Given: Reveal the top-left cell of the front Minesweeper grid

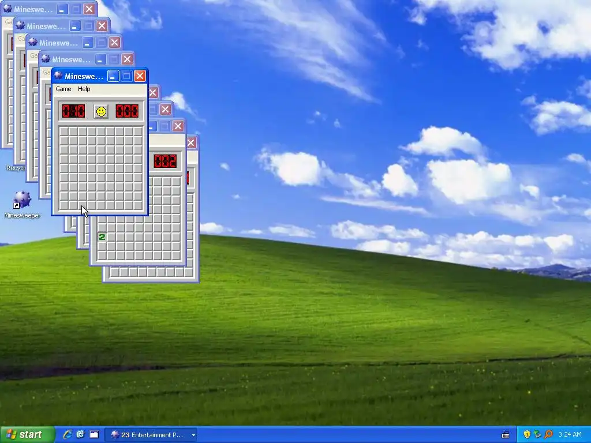Looking at the screenshot, I should point(64,132).
